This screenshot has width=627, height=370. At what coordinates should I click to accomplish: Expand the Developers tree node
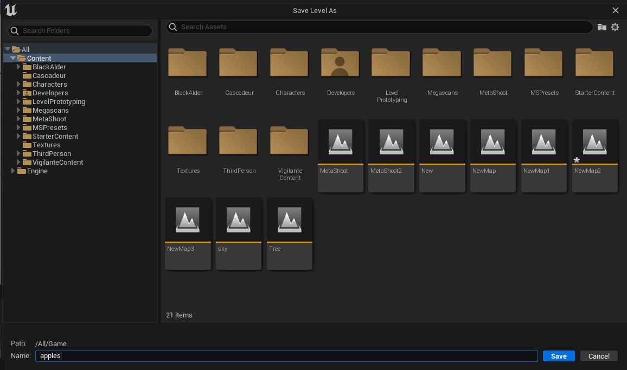tap(18, 93)
